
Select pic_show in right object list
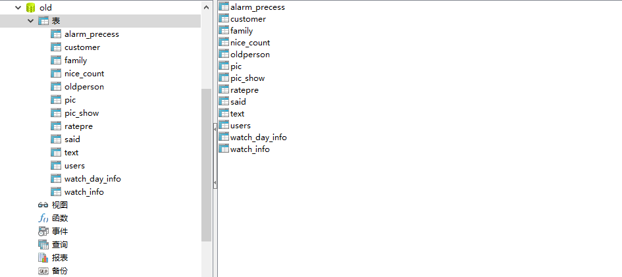[x=247, y=78]
